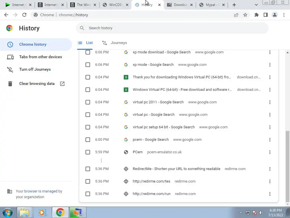
Task: Tick checkbox for xp mode - Google Search
Action: pyautogui.click(x=88, y=65)
